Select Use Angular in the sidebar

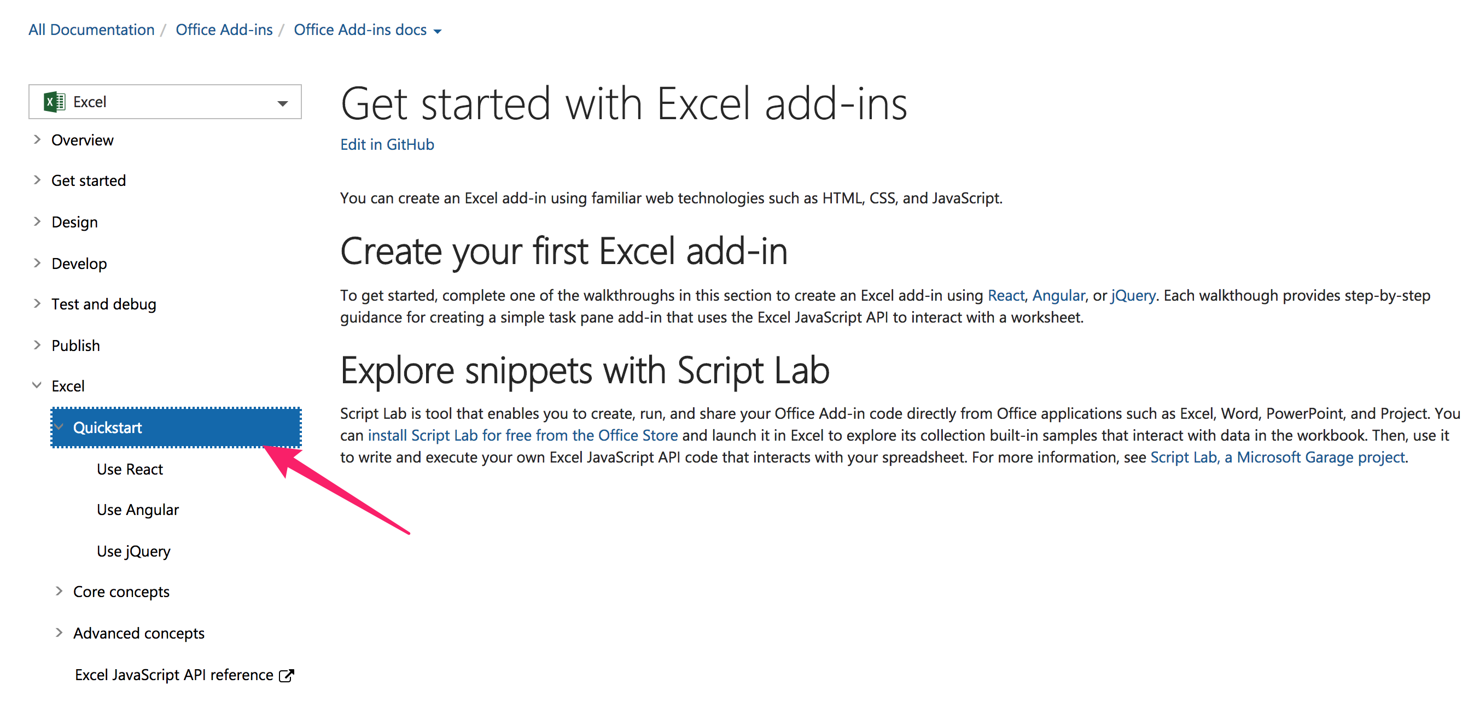click(x=137, y=510)
